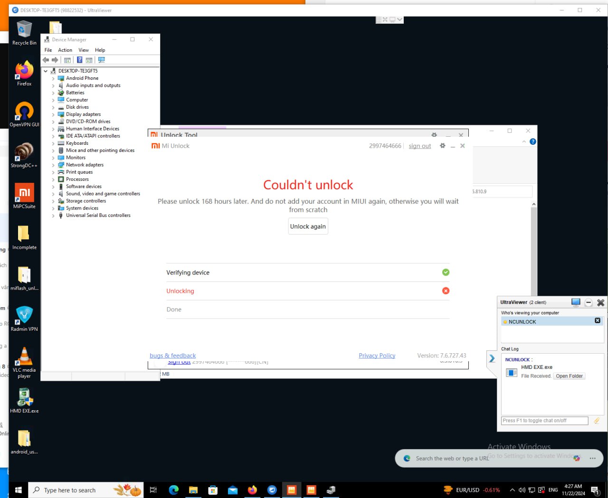
Task: Open the View menu in Device Manager
Action: (x=84, y=50)
